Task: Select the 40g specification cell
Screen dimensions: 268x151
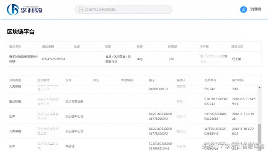Action: tap(139, 59)
